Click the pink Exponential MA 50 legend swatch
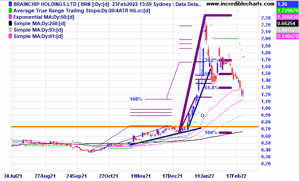Screen dimensions: 299x181 (x=10, y=17)
